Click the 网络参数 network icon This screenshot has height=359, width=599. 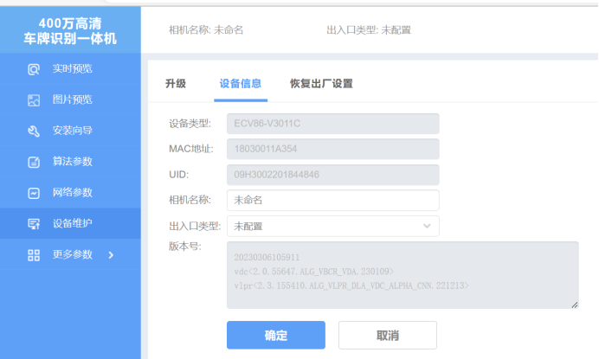[34, 193]
